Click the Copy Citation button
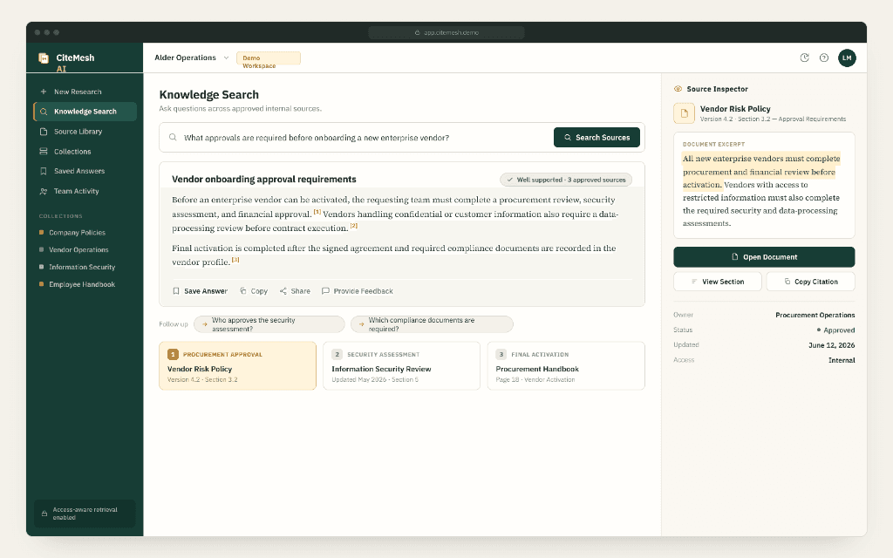Screen dimensions: 893x558 coord(810,282)
